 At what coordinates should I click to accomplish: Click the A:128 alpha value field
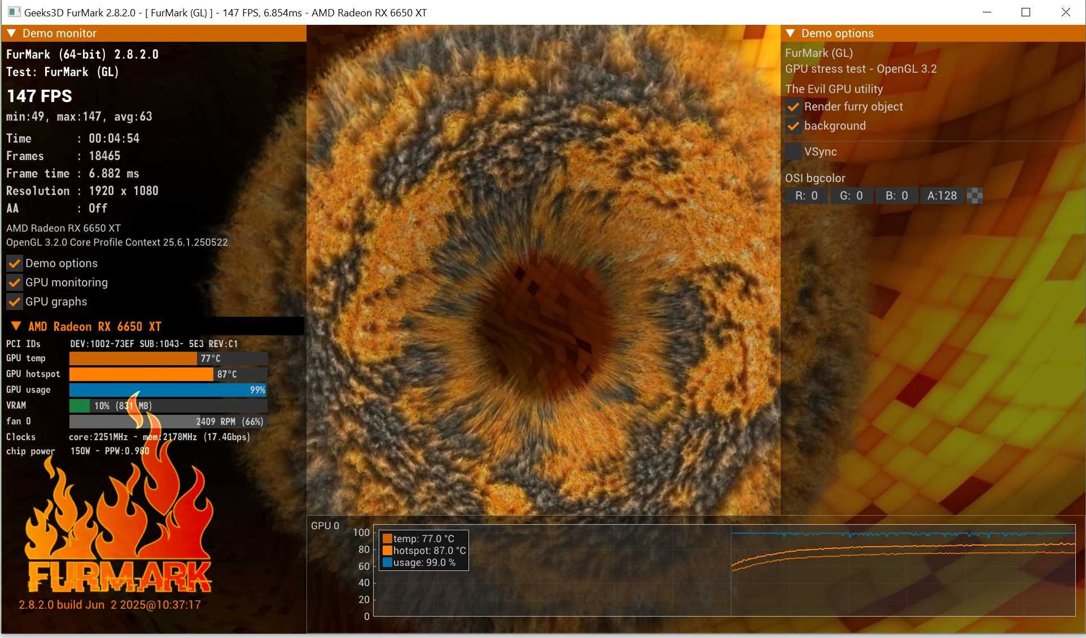click(942, 196)
